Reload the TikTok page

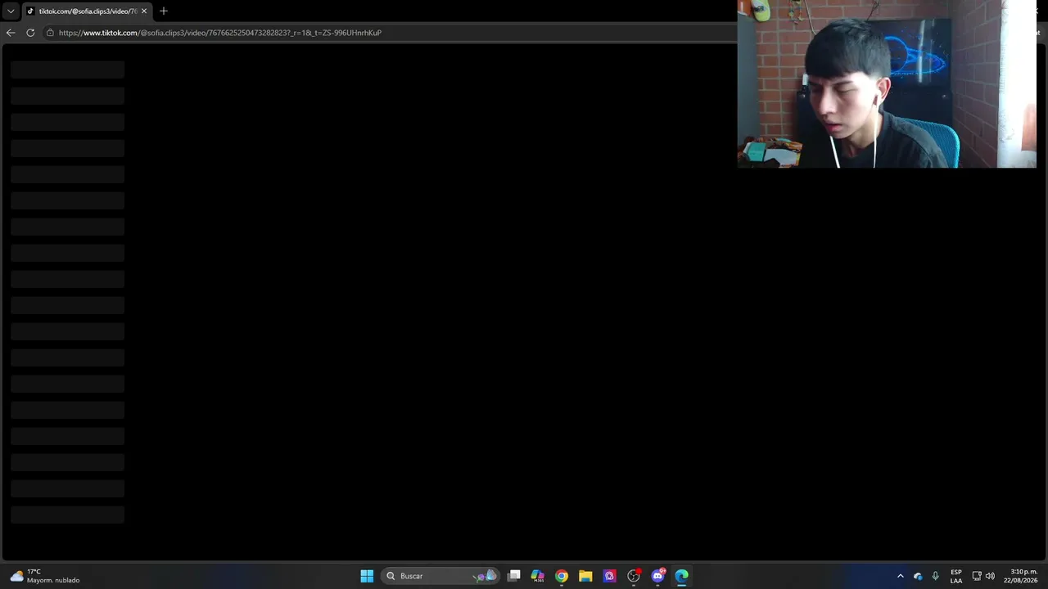pos(30,33)
